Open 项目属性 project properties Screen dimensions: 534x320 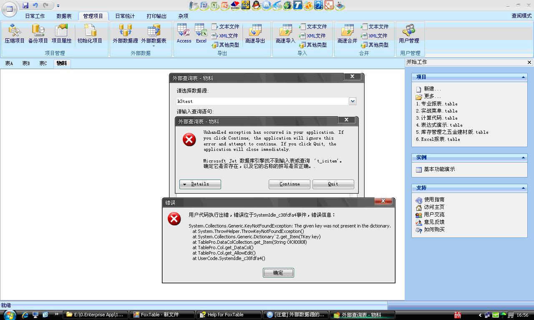click(61, 34)
